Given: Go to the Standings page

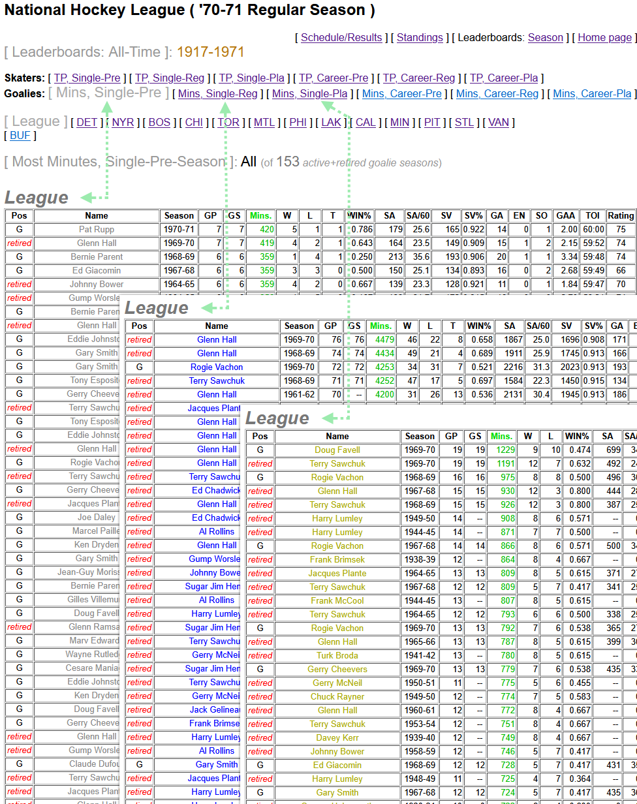Looking at the screenshot, I should (420, 38).
